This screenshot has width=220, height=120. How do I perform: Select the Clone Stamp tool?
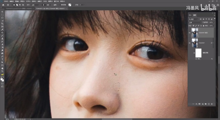pyautogui.click(x=2, y=39)
